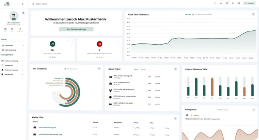Click the Dashboard home icon in sidebar

(x=3, y=45)
